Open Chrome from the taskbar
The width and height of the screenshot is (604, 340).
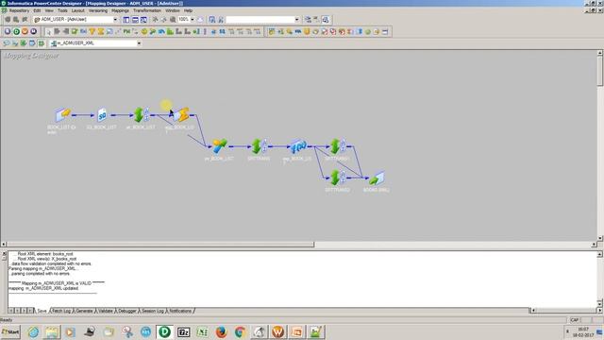[240, 331]
